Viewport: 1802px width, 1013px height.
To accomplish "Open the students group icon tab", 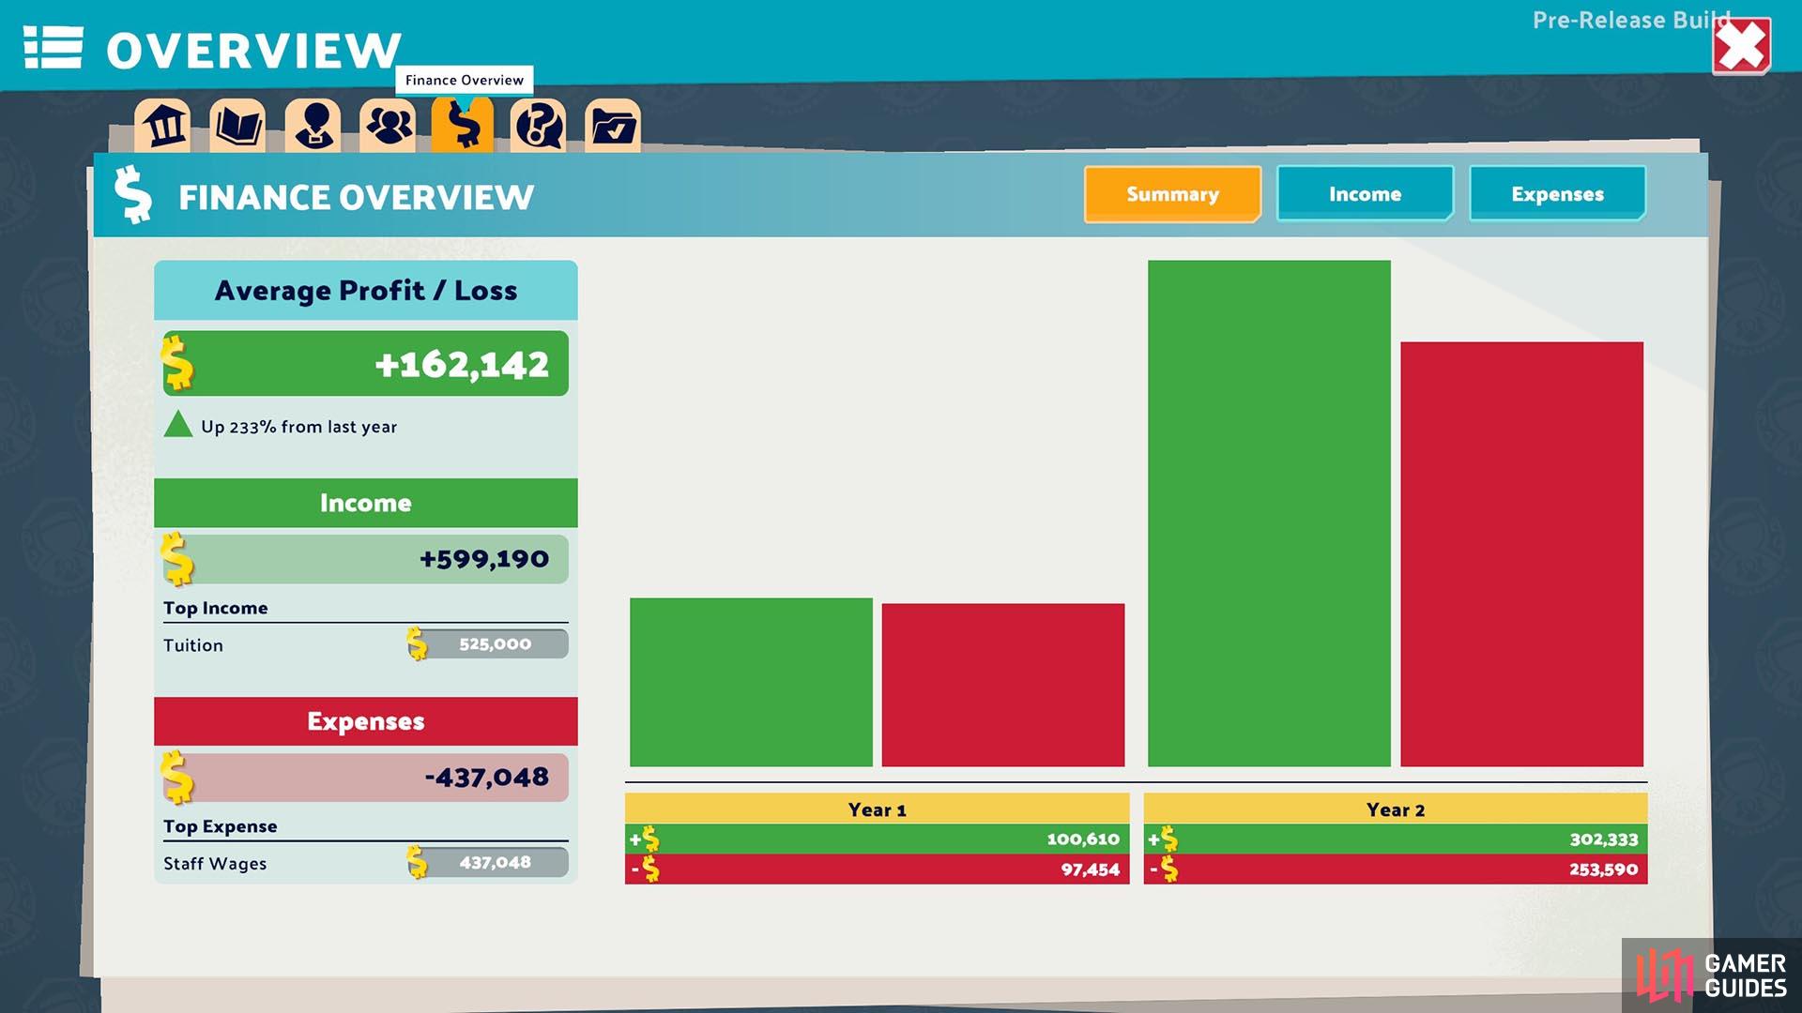I will [389, 126].
